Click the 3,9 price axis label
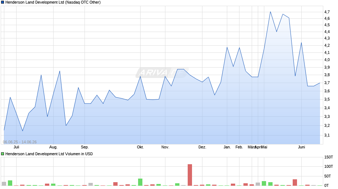Screen dimensions: 338x189 327,68
